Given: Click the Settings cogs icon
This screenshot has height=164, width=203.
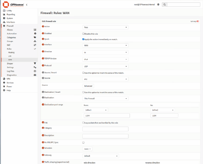Looking at the screenshot, I should click(35, 67).
